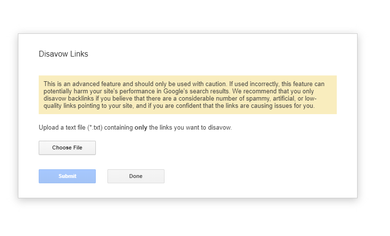Image resolution: width=390 pixels, height=236 pixels.
Task: Click "potentially harm your site's performance" text
Action: tap(99, 91)
